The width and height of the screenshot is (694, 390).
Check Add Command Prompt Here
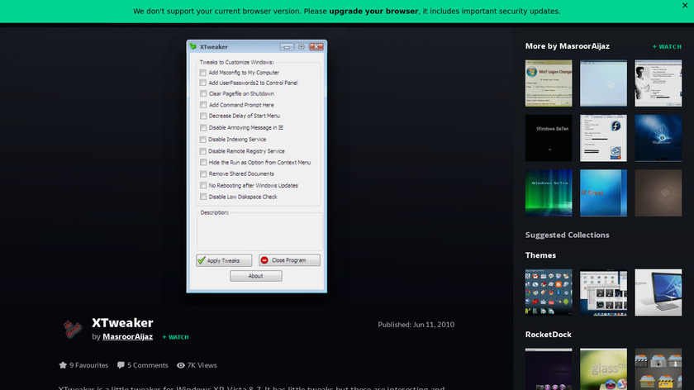pos(203,105)
